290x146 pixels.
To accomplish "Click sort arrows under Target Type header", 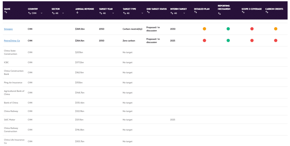I will 124,13.
